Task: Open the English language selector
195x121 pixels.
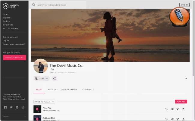Action: [14, 116]
